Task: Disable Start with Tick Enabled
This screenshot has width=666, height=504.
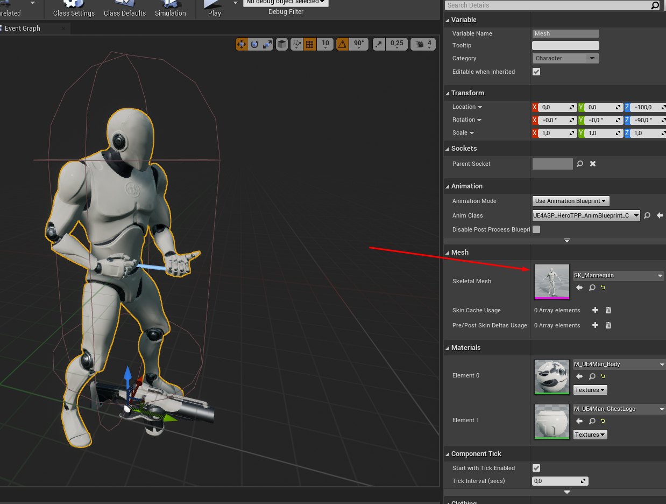Action: click(x=536, y=468)
